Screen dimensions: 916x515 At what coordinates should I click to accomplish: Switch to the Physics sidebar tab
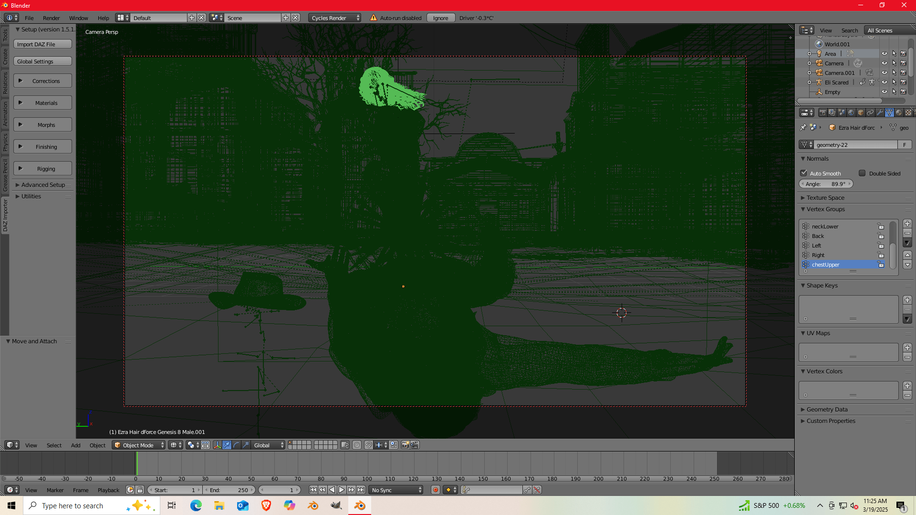(5, 143)
